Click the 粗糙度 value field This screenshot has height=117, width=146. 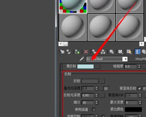tap(131, 66)
